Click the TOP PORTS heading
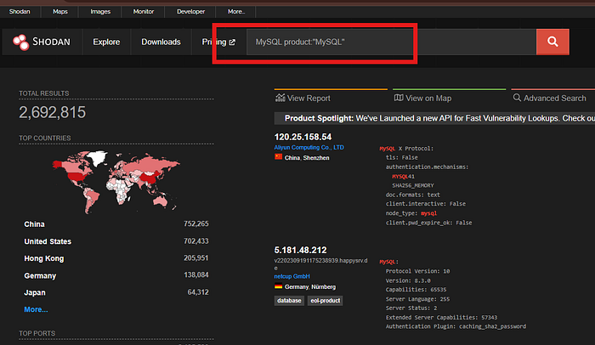Screen dimensions: 595x345 point(37,333)
